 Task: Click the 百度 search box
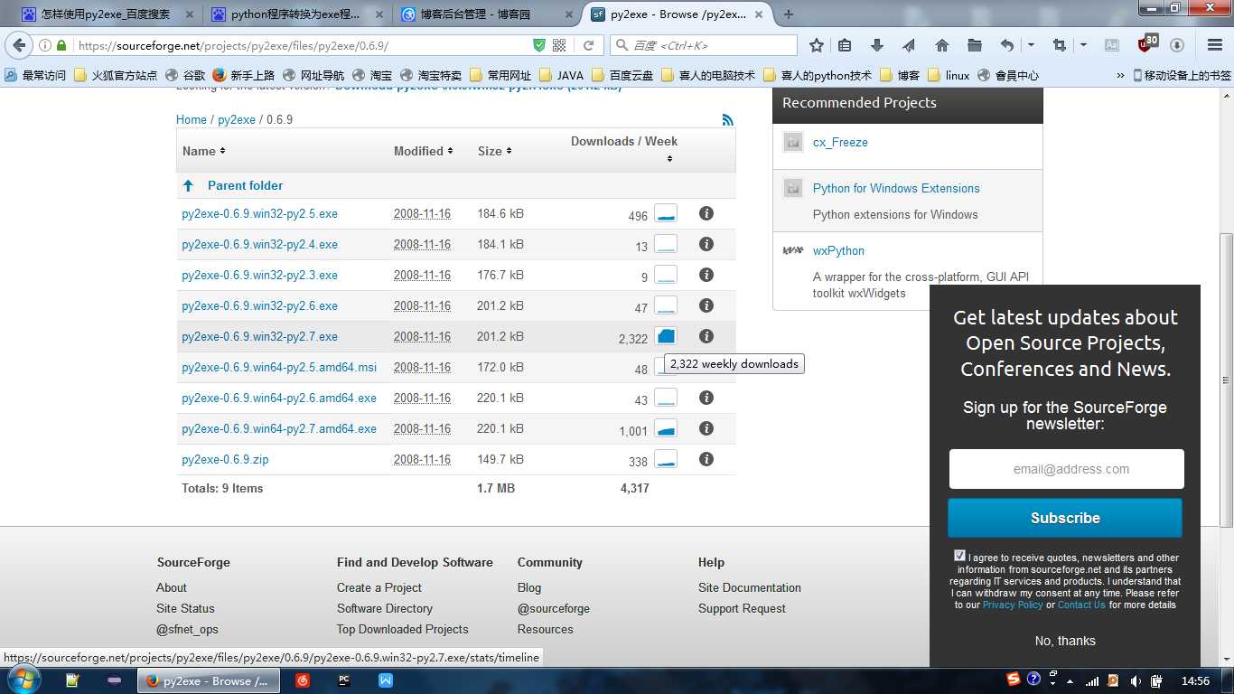(705, 45)
